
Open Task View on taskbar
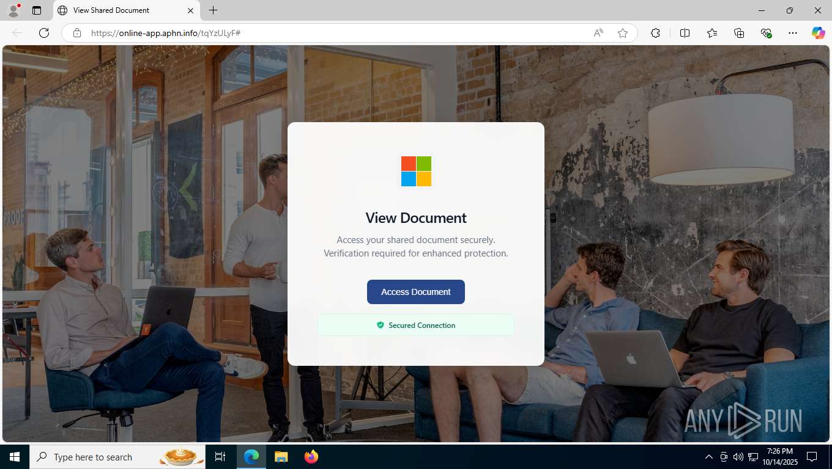(220, 457)
